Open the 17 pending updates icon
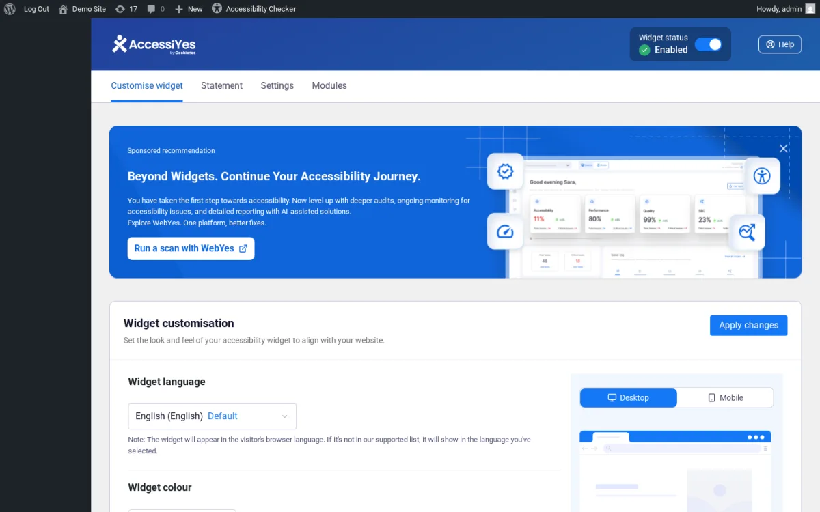Screen dimensions: 820x512 coord(126,9)
